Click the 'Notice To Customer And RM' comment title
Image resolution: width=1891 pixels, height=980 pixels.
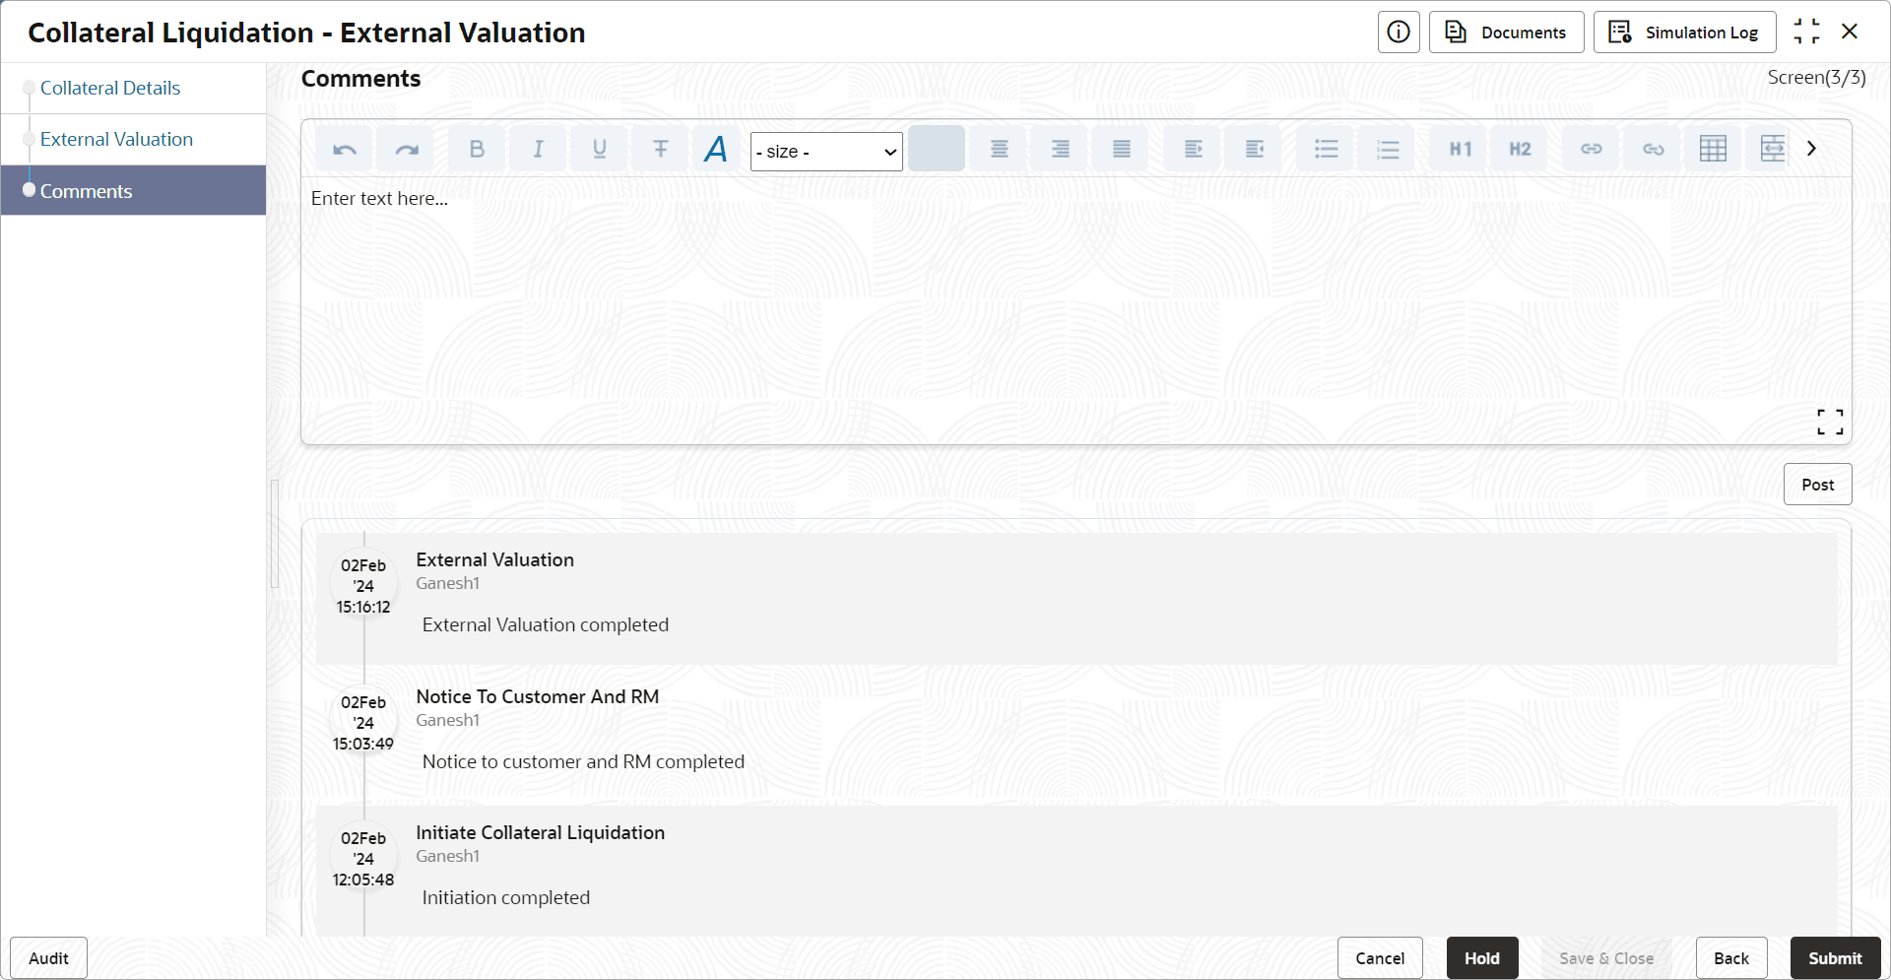538,696
